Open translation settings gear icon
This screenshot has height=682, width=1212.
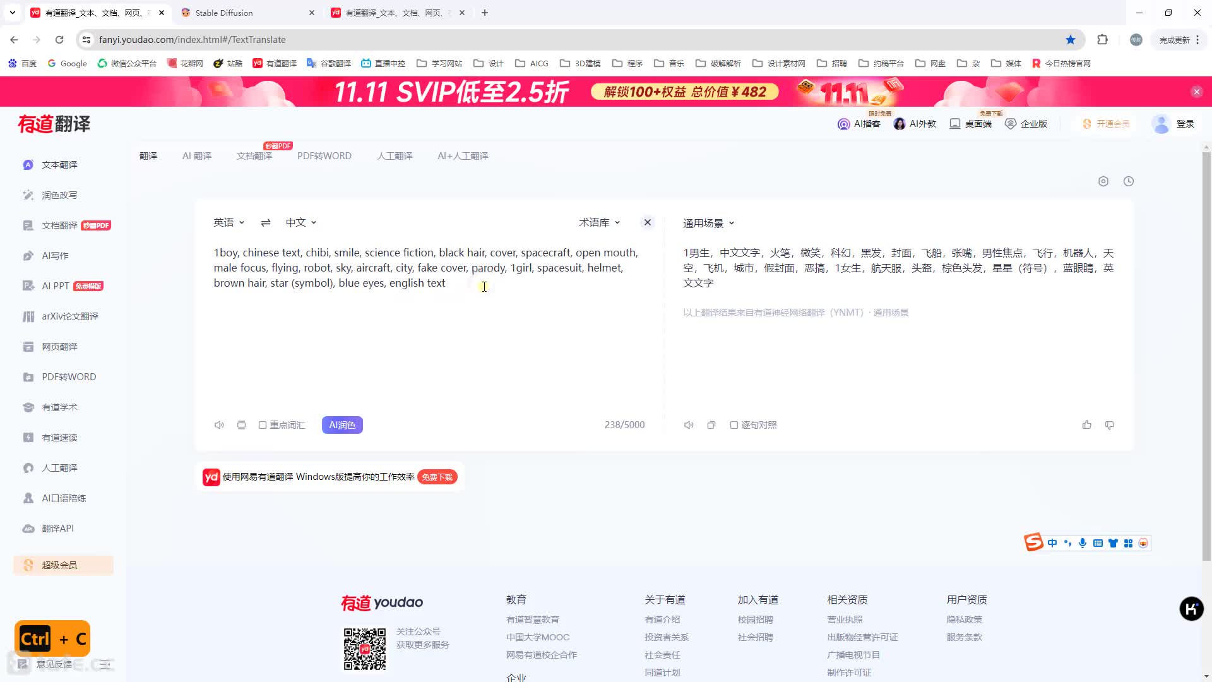[1103, 181]
